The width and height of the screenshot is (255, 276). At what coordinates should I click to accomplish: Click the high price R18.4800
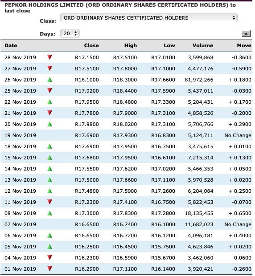pyautogui.click(x=125, y=102)
